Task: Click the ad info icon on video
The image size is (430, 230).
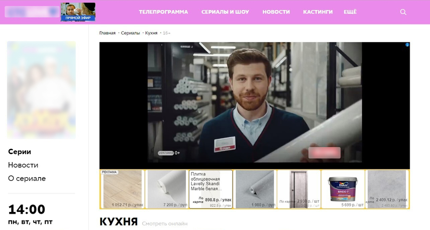Action: [x=407, y=45]
